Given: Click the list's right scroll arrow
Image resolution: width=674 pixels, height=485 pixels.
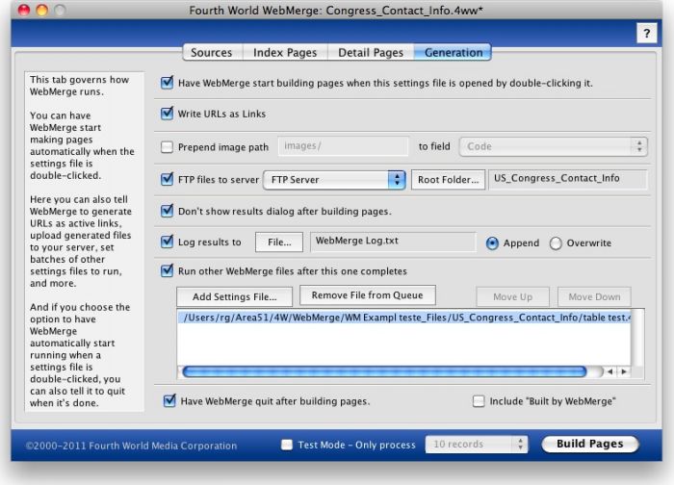Looking at the screenshot, I should click(624, 371).
